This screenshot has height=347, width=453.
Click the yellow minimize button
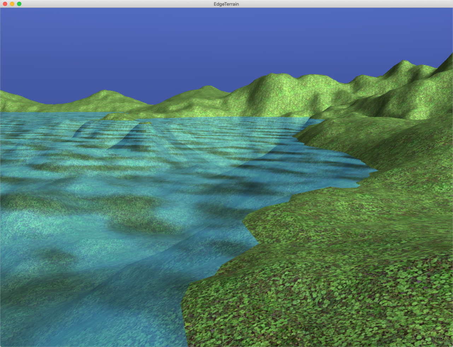pyautogui.click(x=12, y=4)
